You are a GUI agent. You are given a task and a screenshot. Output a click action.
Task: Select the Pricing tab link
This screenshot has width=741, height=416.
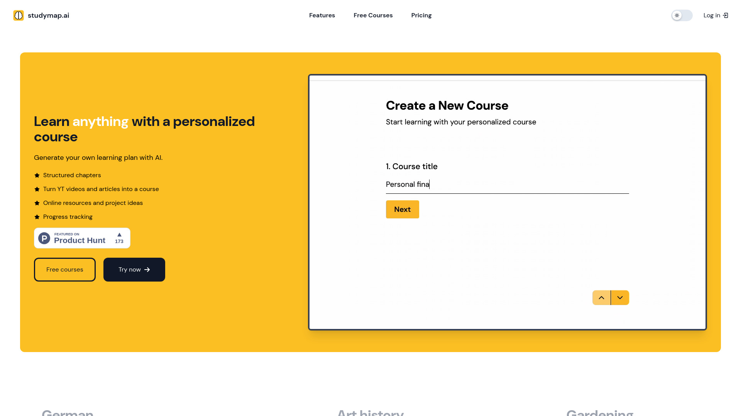click(421, 15)
